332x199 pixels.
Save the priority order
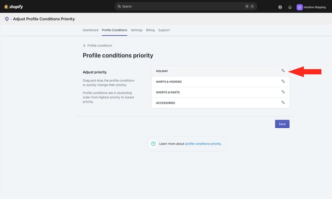[282, 124]
